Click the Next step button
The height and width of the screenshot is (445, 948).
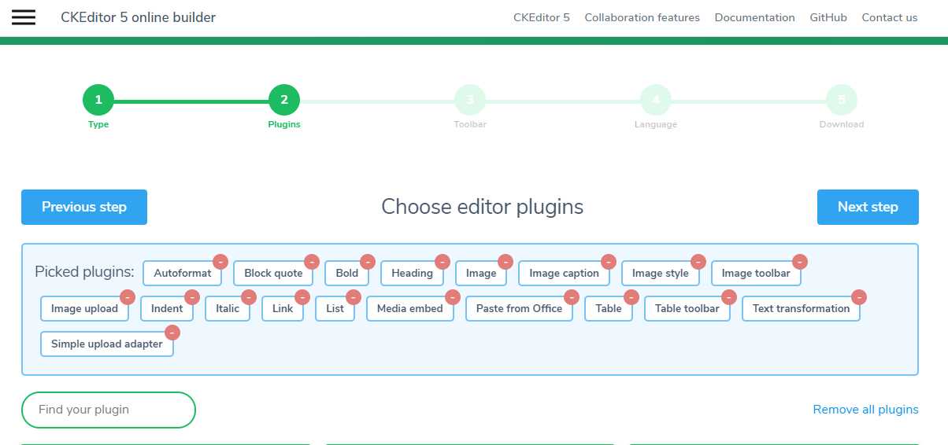(x=868, y=207)
